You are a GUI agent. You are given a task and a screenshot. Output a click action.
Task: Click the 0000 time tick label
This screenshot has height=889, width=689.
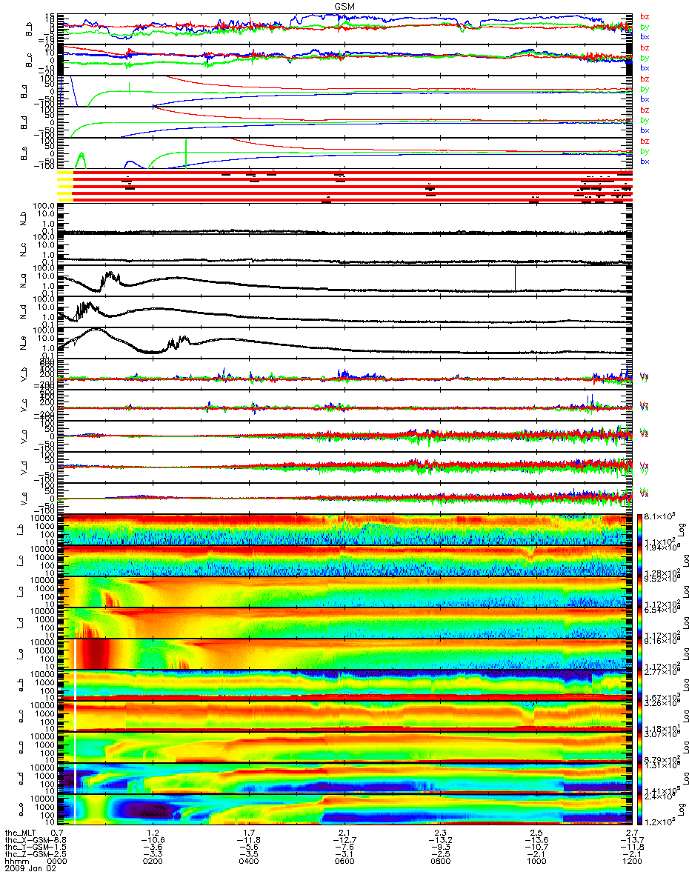pos(58,862)
